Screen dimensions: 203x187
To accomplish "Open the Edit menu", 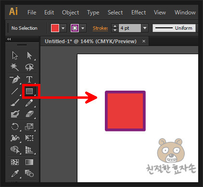I will click(x=49, y=12).
